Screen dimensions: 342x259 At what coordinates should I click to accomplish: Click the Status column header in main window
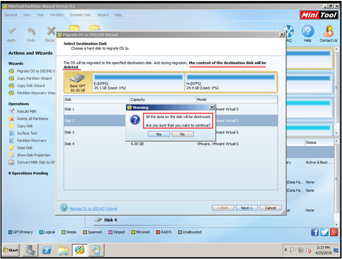(319, 142)
